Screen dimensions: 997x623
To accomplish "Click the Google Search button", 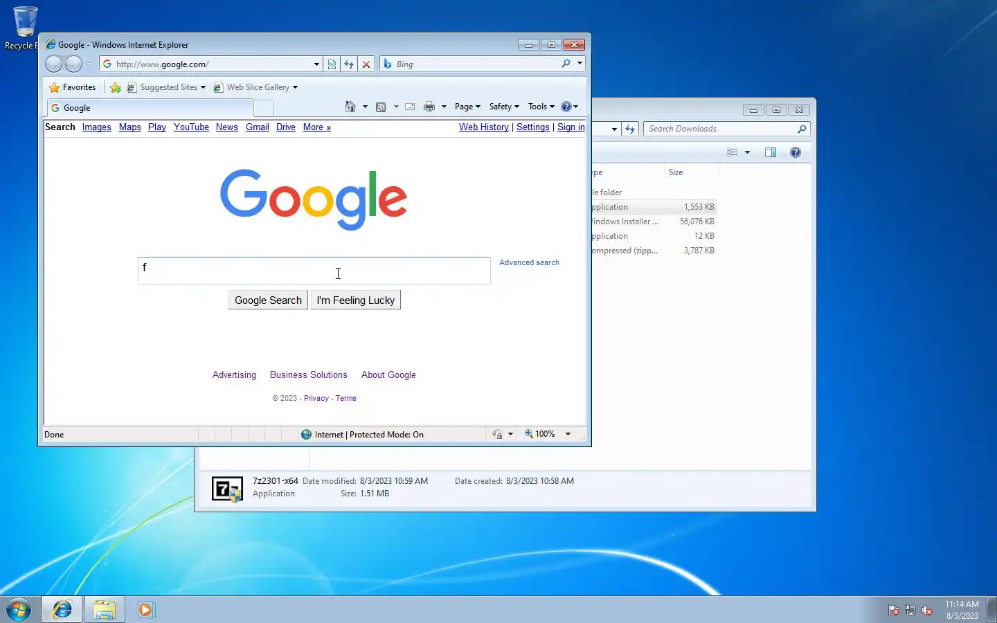I will coord(268,300).
